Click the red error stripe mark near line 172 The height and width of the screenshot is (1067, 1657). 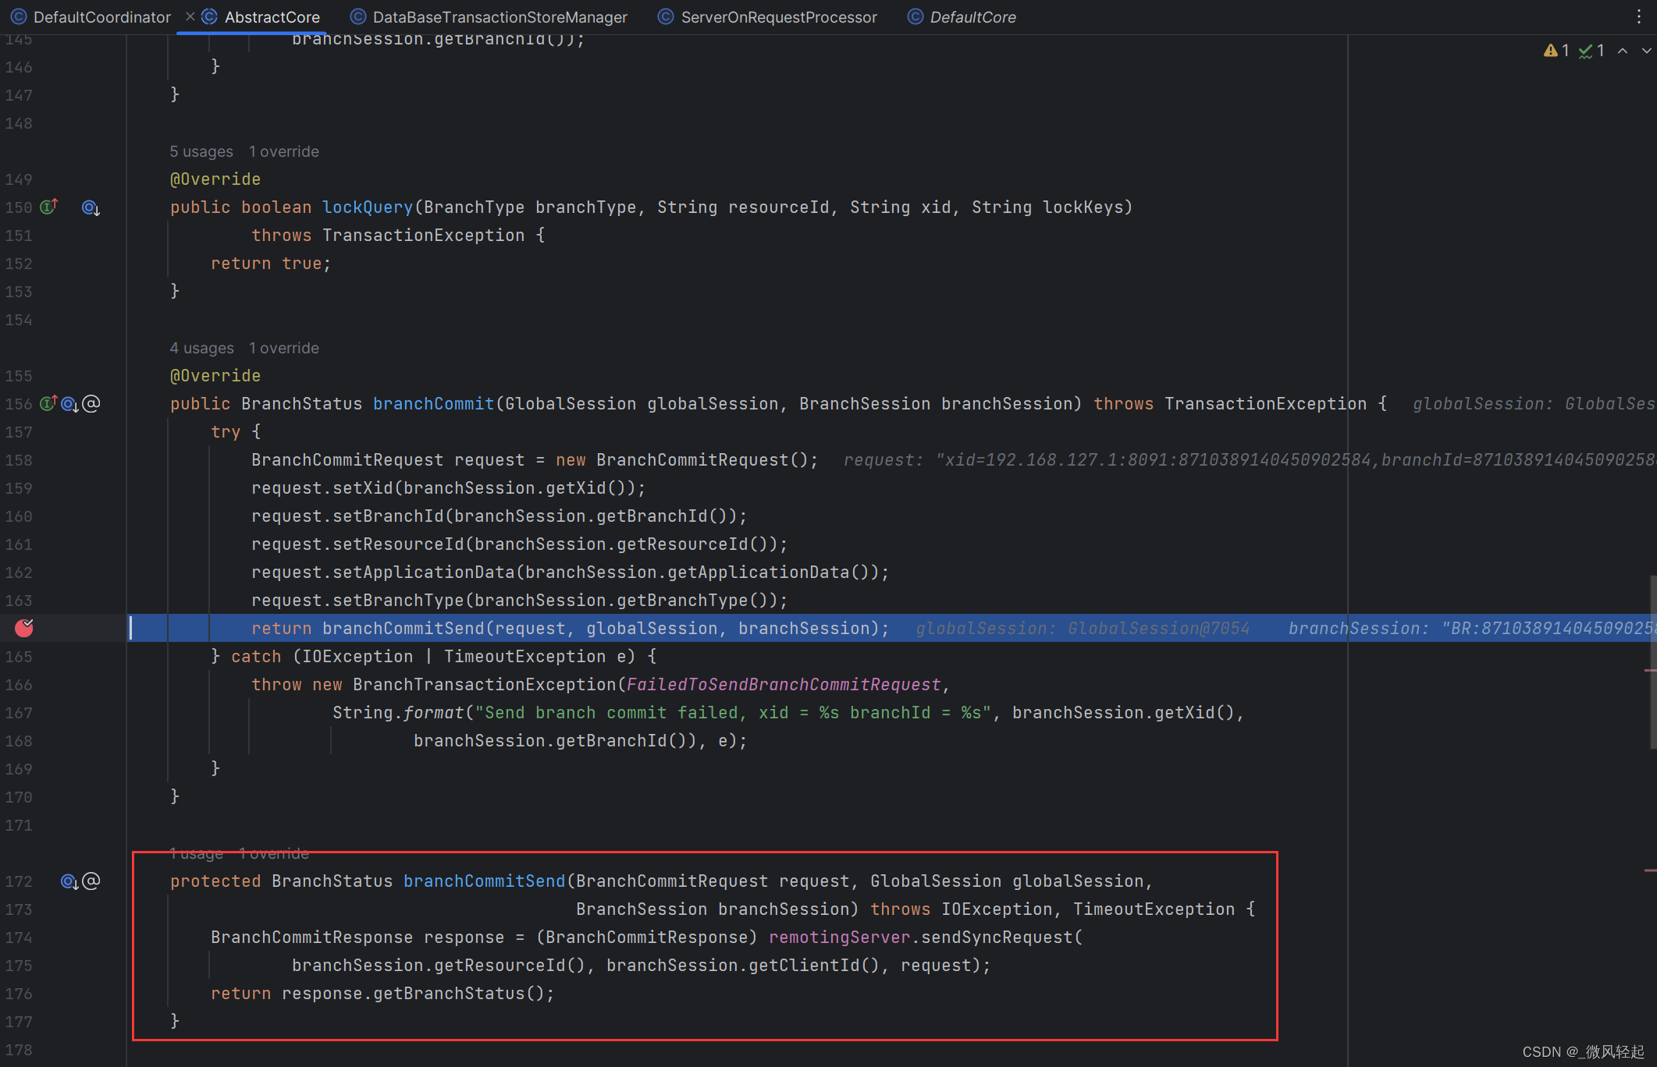[1650, 870]
